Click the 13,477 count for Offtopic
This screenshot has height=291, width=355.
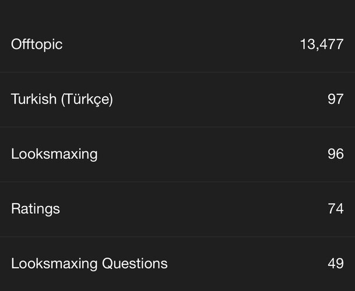pos(321,45)
